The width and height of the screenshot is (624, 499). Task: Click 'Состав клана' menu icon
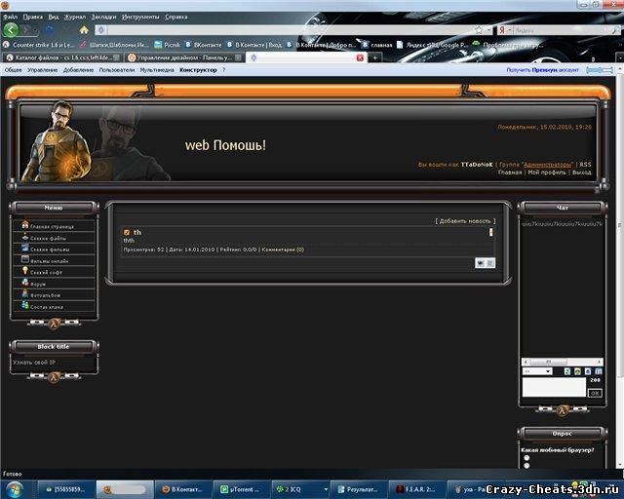click(25, 305)
